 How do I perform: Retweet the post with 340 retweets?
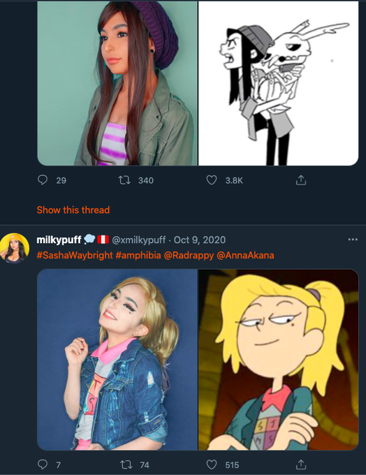click(124, 180)
